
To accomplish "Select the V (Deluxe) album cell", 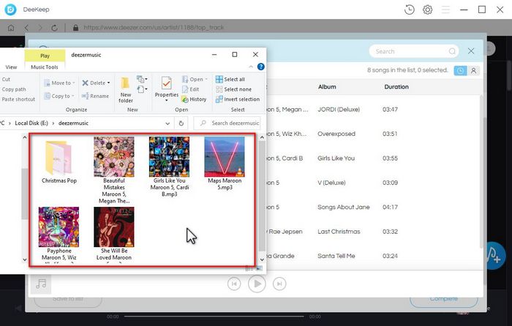I will point(331,183).
